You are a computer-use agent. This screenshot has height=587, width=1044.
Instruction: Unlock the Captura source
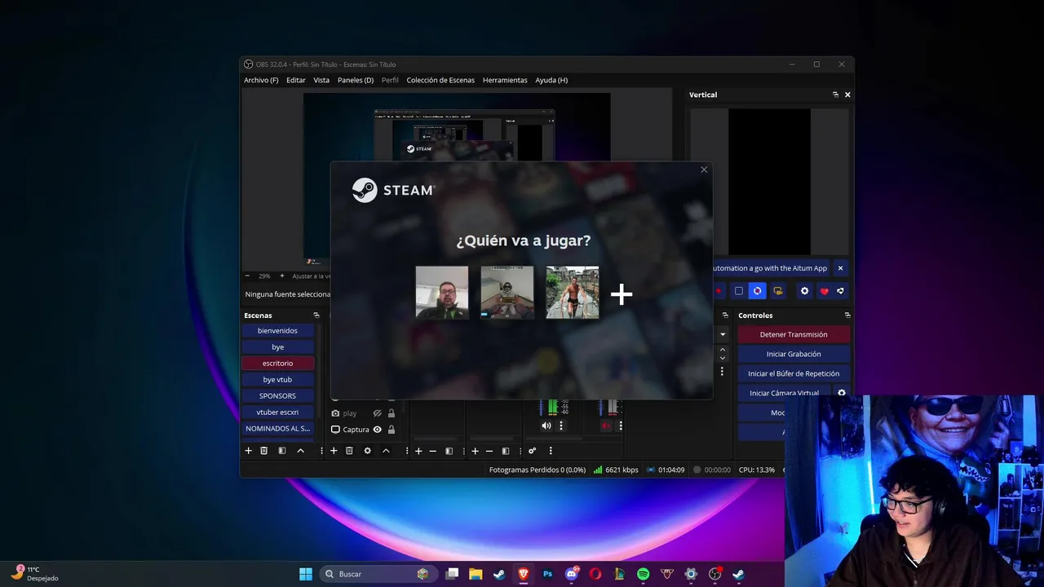pos(391,430)
